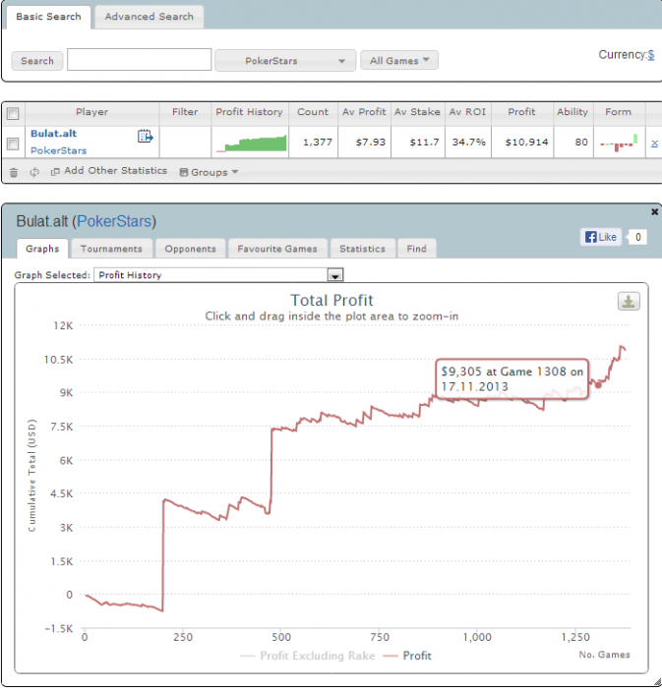The image size is (662, 688).
Task: Click the Filter column header
Action: 185,112
